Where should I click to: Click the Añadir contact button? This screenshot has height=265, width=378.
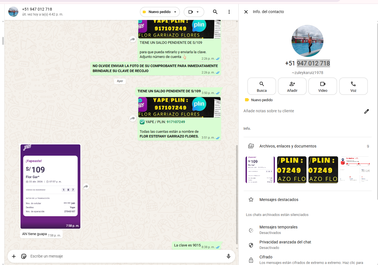point(292,86)
